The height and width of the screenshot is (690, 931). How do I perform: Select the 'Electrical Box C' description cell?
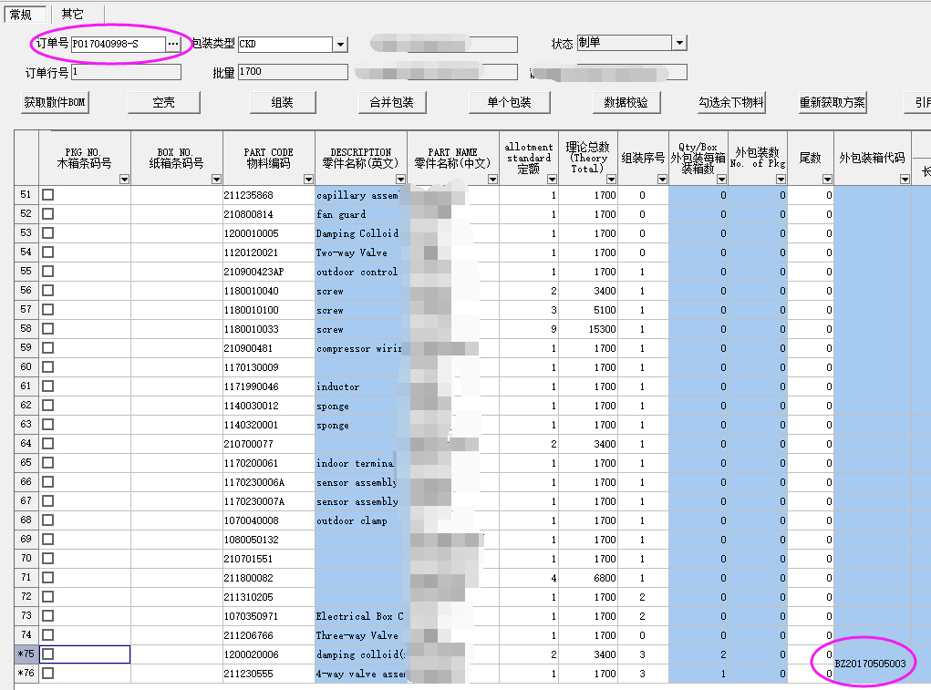click(361, 616)
